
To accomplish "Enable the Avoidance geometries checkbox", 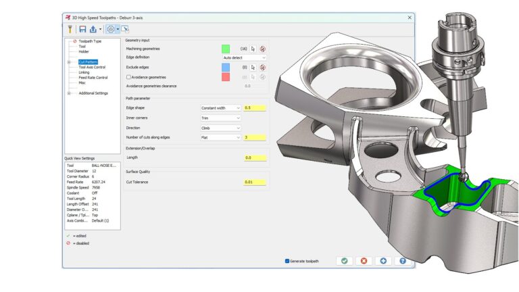I will [x=128, y=77].
